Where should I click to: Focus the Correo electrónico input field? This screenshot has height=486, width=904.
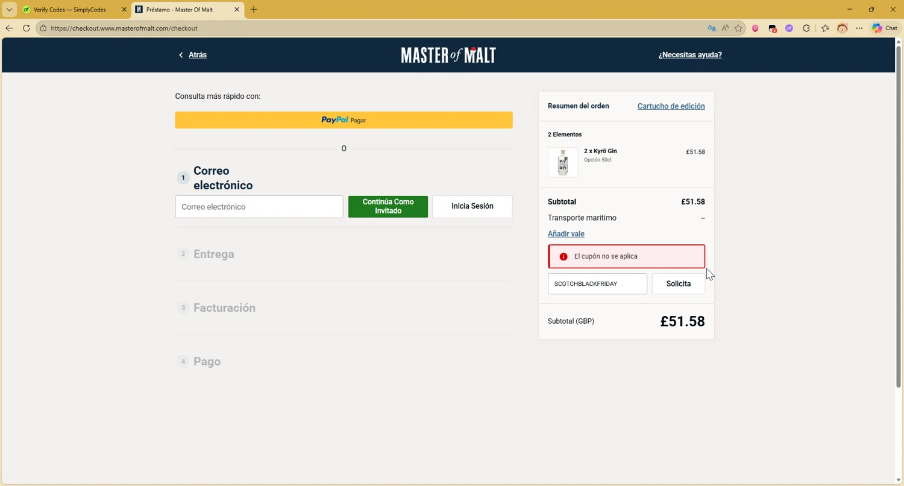pyautogui.click(x=259, y=207)
